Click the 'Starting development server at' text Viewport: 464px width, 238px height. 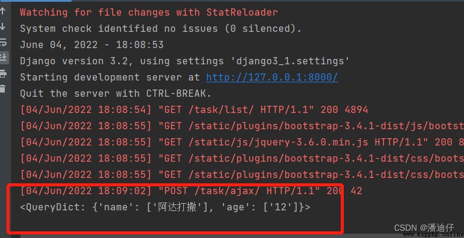pyautogui.click(x=110, y=78)
